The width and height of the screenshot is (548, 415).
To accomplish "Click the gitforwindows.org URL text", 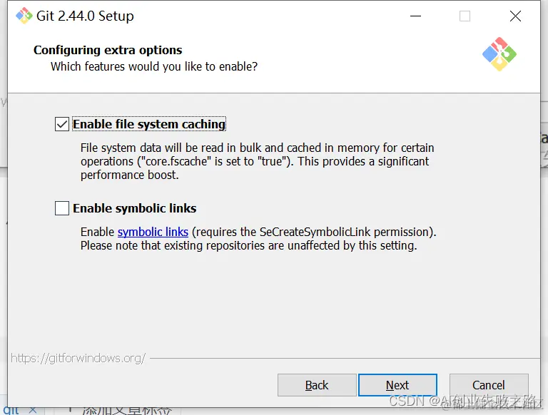I will [78, 358].
